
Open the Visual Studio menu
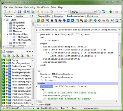(43, 7)
